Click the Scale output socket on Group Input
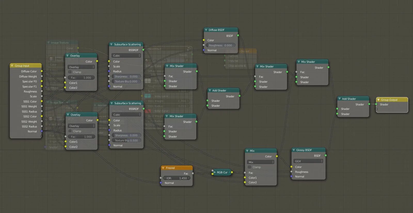This screenshot has width=413, height=213. click(x=42, y=96)
